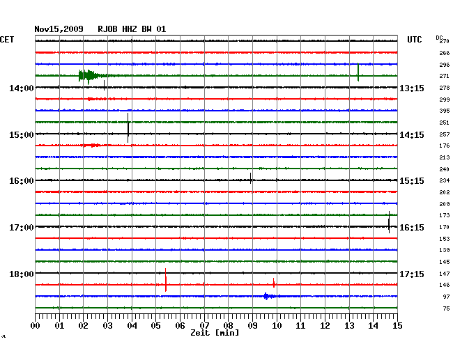Click the black spike on the 16:00 trace
This screenshot has height=344, width=453.
(250, 178)
